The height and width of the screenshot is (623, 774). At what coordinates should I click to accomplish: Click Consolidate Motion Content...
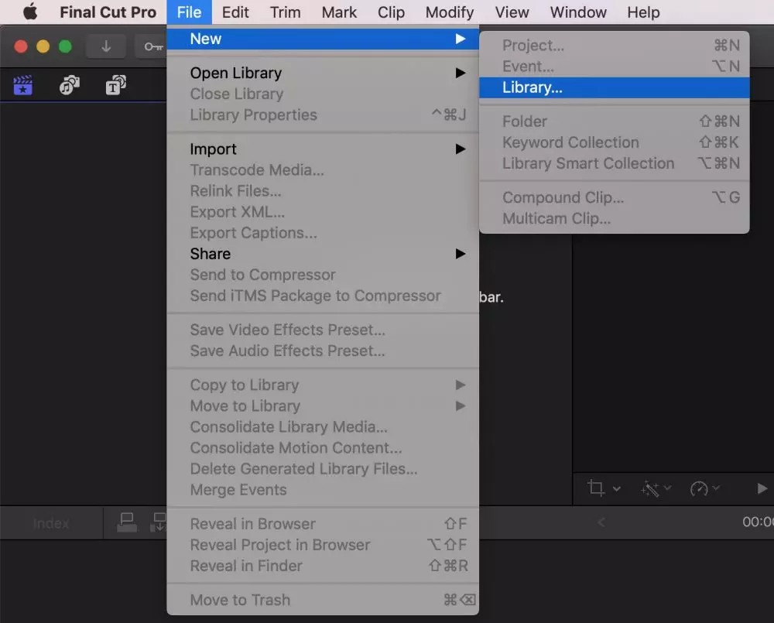[323, 448]
